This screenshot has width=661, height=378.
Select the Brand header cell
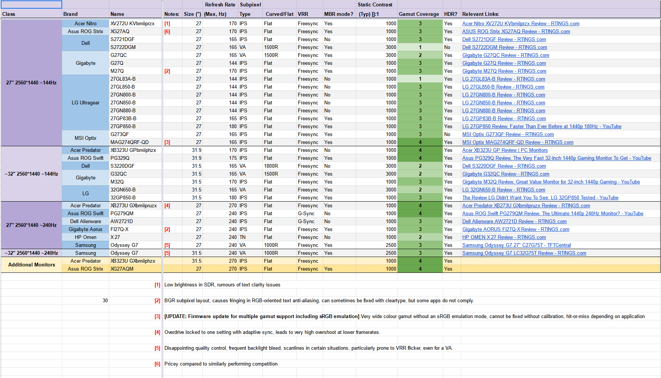coord(86,14)
